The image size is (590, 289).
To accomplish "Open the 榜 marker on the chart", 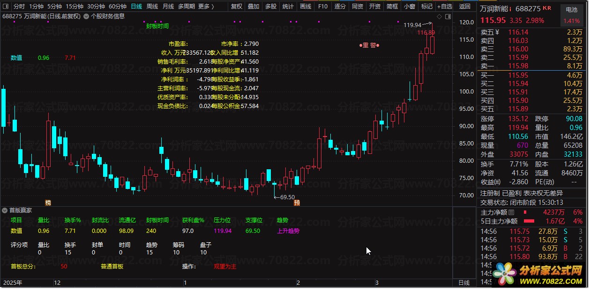I will coord(48,202).
